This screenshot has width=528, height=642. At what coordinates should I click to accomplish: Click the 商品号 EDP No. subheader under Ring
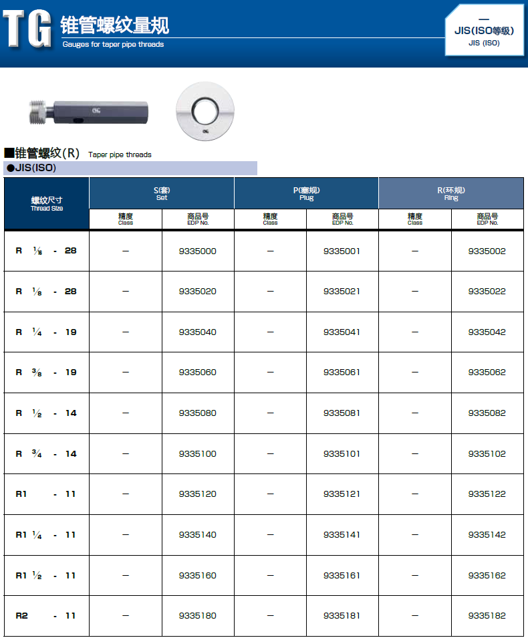[487, 219]
